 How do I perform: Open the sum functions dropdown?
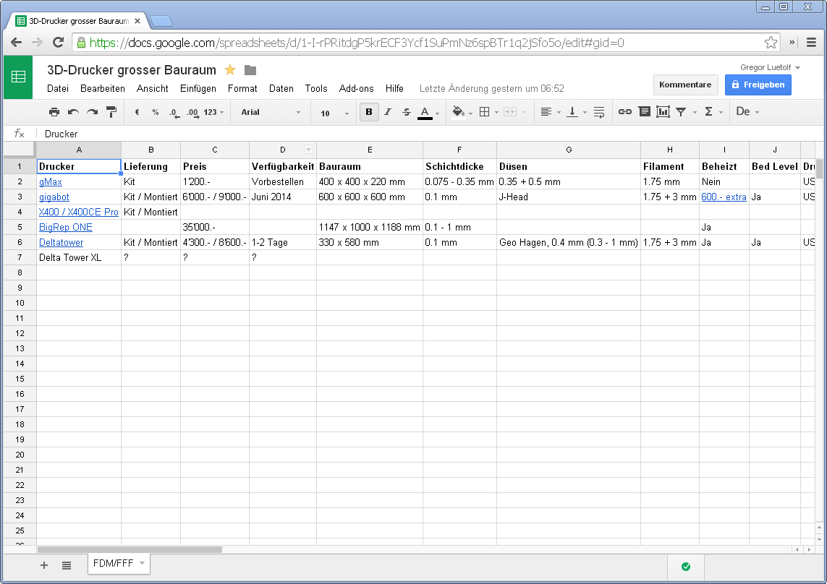pos(708,112)
